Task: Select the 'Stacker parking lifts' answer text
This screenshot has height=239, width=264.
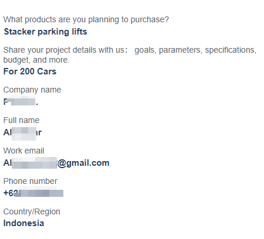Action: (45, 32)
